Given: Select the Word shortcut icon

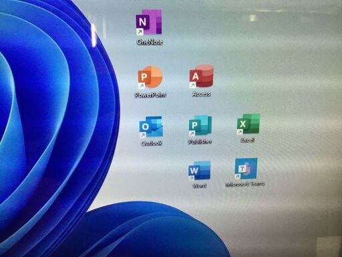Looking at the screenshot, I should click(199, 171).
